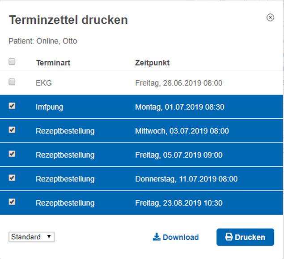Uncheck the Imfpung appointment checkbox
The height and width of the screenshot is (259, 284).
tap(12, 106)
